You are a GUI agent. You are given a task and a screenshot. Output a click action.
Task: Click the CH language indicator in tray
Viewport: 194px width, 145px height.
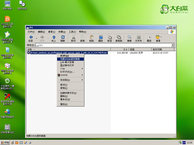coord(184,143)
